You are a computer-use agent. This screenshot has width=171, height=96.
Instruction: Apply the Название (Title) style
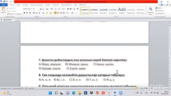[122, 11]
